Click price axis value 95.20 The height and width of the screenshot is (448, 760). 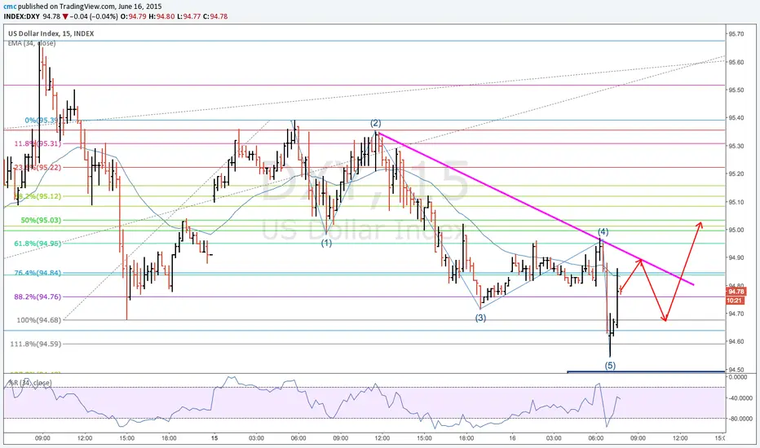(736, 173)
